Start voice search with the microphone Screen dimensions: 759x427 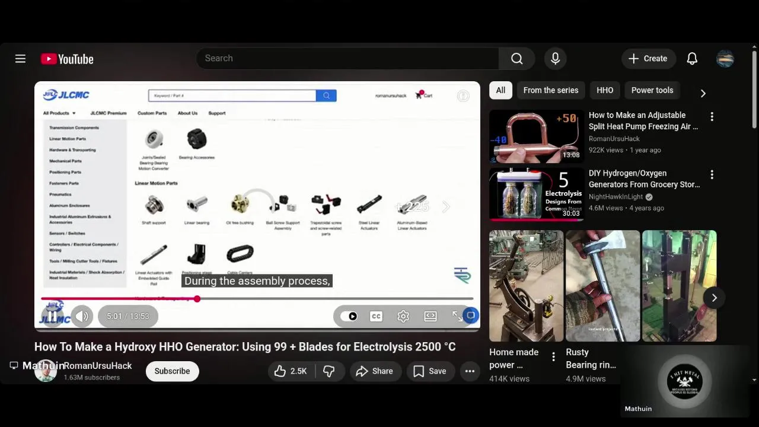555,58
